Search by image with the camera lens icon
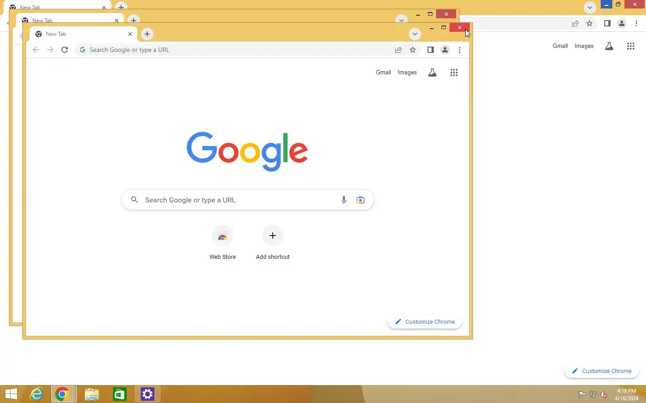The width and height of the screenshot is (646, 403). coord(360,200)
